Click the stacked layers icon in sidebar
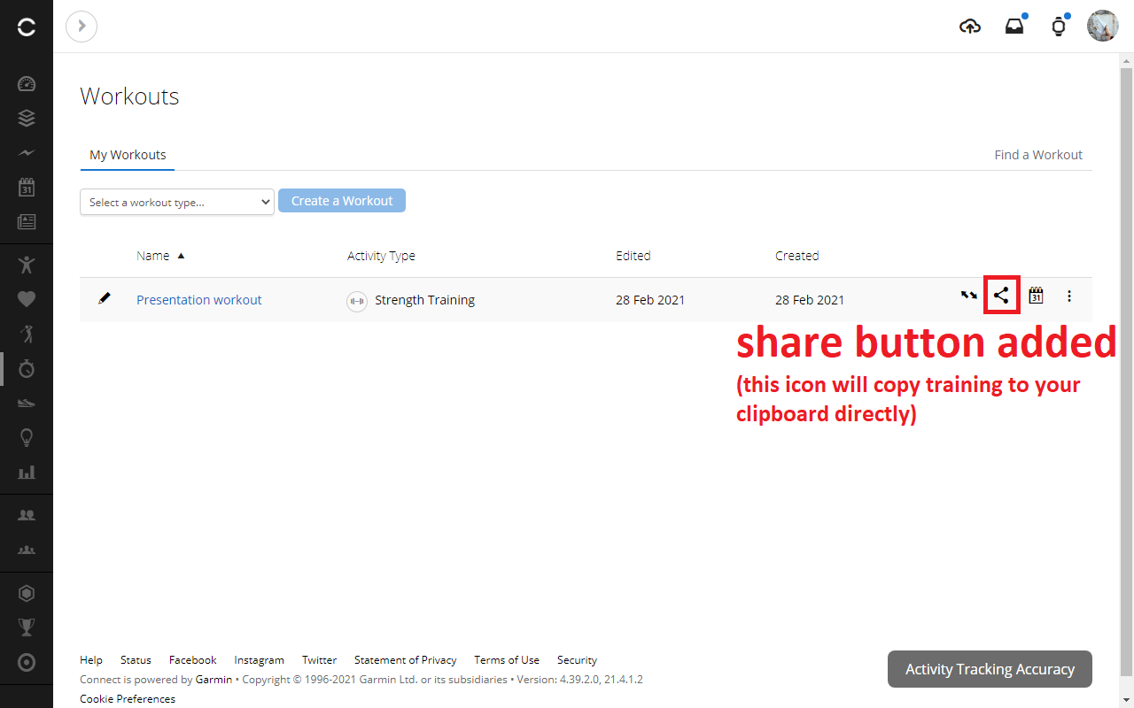 (27, 119)
